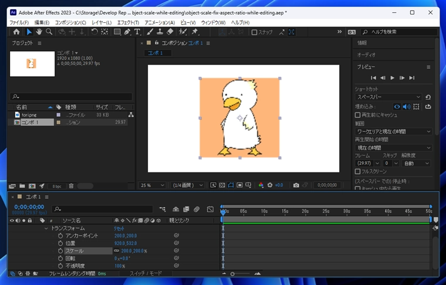Open the (29.97) frame rate dropdown
446x285 pixels.
[367, 164]
